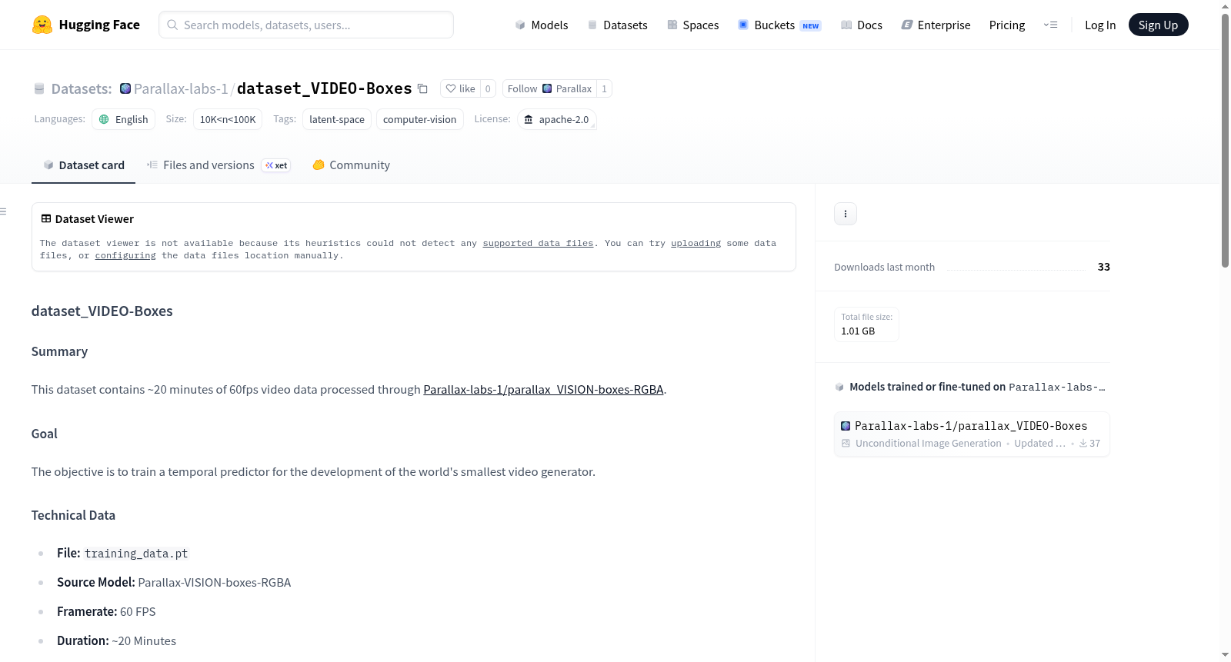Click the Source Model: Parallax-VISION-boxes-RGBA item

[174, 582]
